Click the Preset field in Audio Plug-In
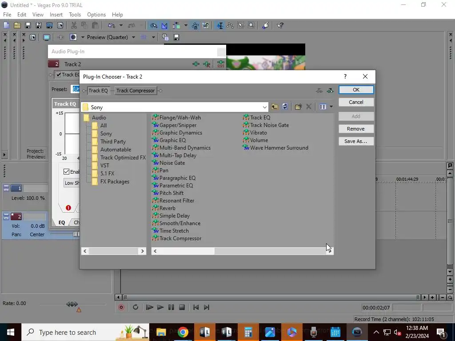The image size is (455, 341). coord(75,89)
